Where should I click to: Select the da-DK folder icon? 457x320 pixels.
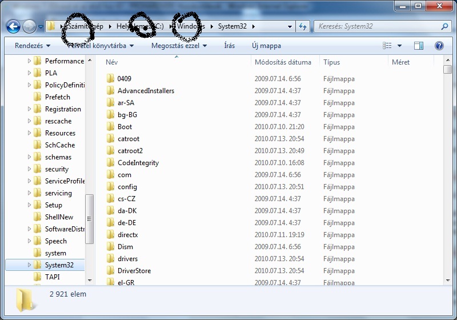click(x=110, y=210)
